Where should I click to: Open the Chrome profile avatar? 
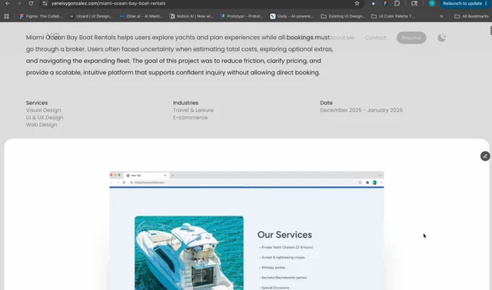[x=432, y=3]
